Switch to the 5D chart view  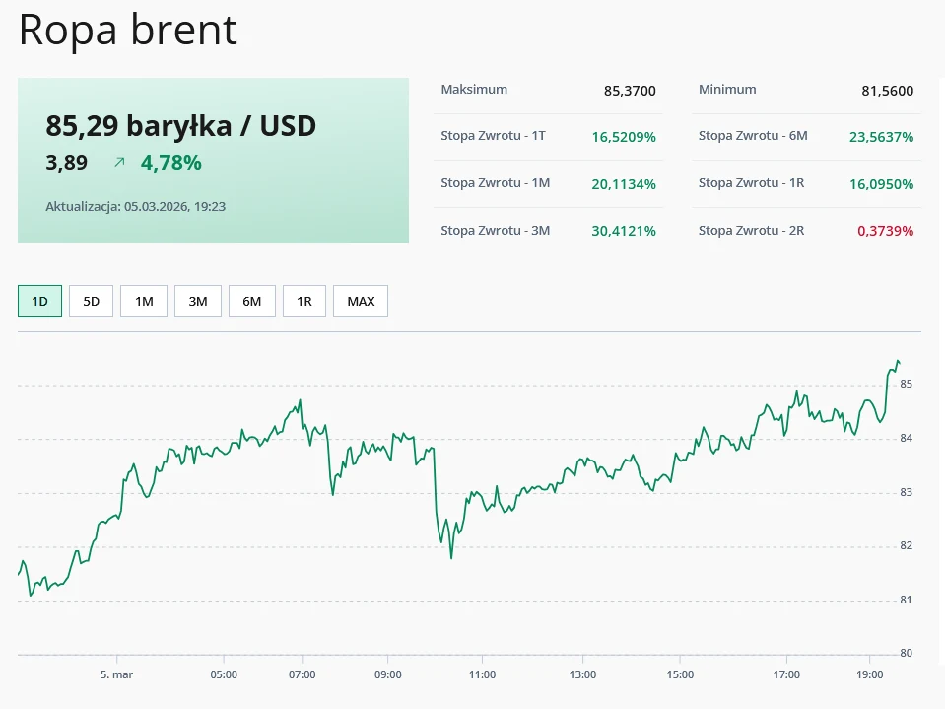click(91, 301)
